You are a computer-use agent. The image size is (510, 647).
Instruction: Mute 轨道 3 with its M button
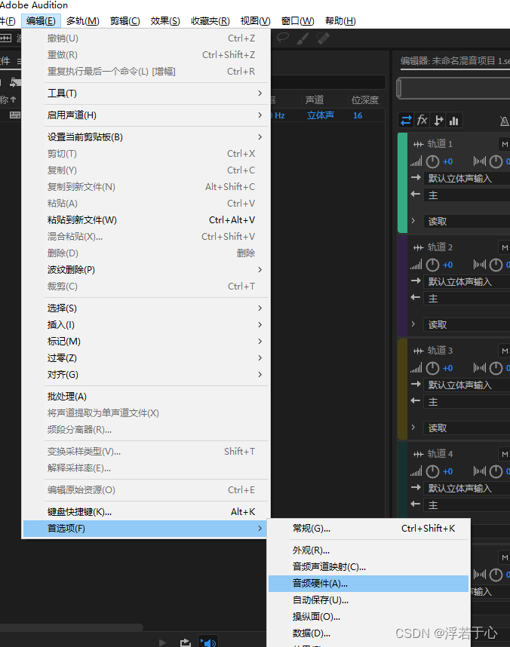click(x=505, y=351)
